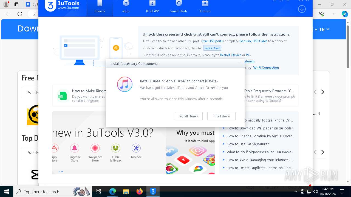The width and height of the screenshot is (351, 197).
Task: Click the iTunes music icon in dialog
Action: [x=125, y=84]
